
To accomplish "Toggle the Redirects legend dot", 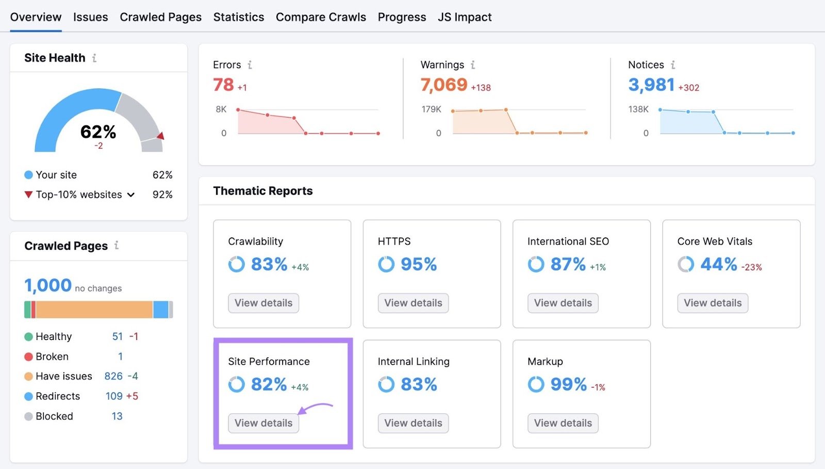I will pos(28,396).
